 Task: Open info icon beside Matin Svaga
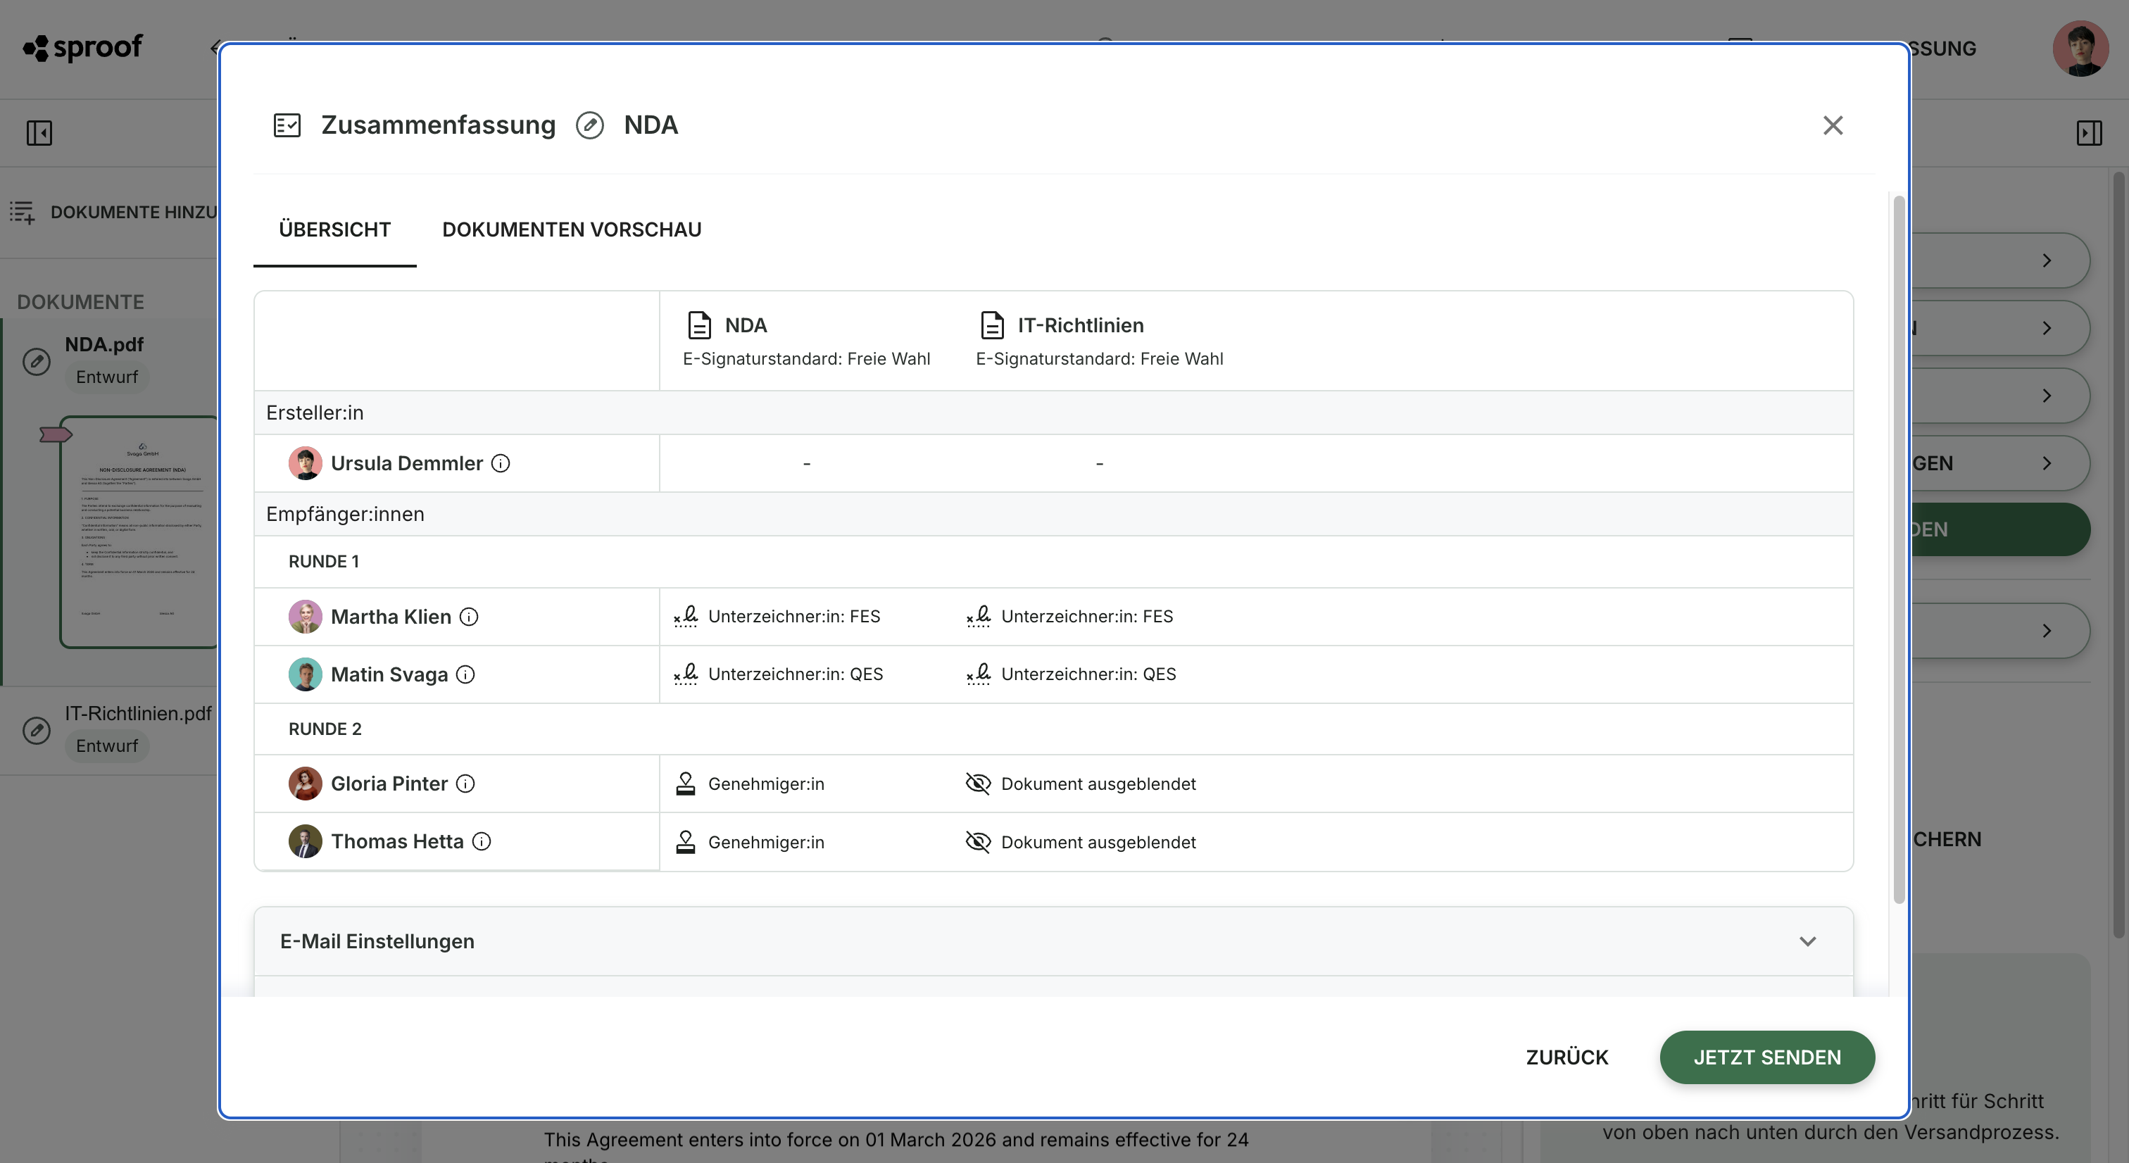(x=465, y=674)
